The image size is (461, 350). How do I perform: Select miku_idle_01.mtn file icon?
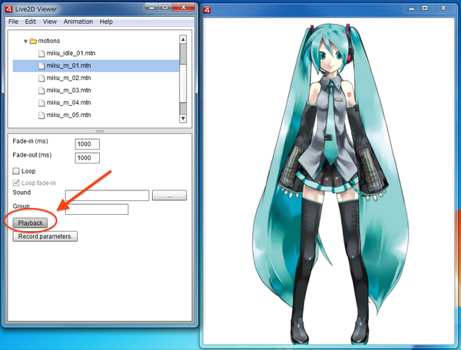(x=41, y=54)
